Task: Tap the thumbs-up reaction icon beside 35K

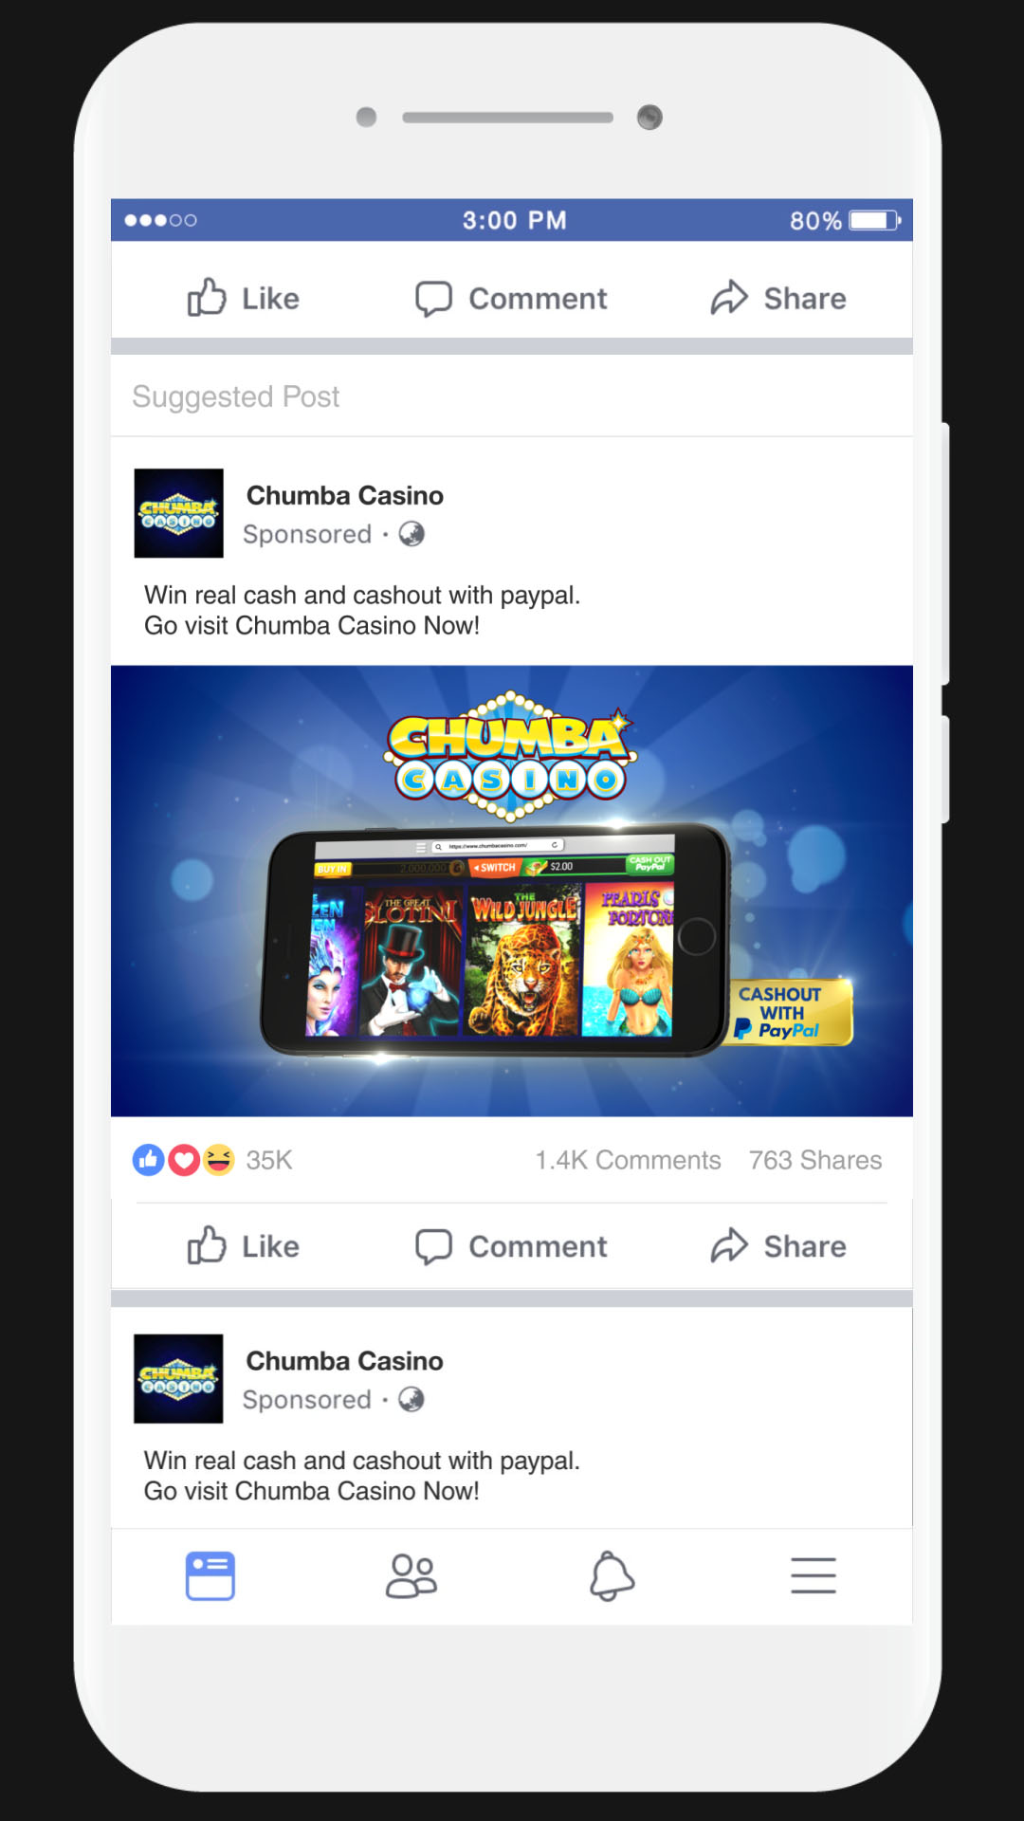Action: [149, 1159]
